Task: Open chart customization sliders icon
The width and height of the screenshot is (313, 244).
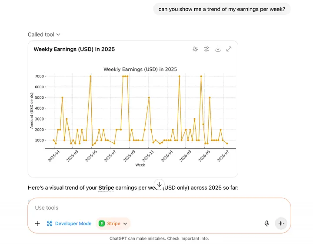Action: coord(207,49)
